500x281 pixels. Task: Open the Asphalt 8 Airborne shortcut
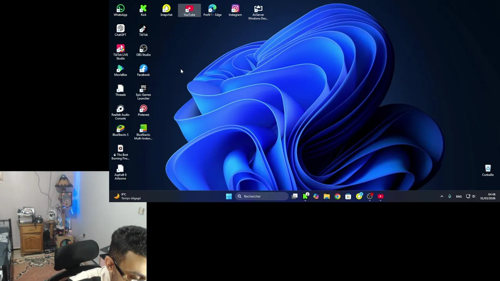[120, 173]
